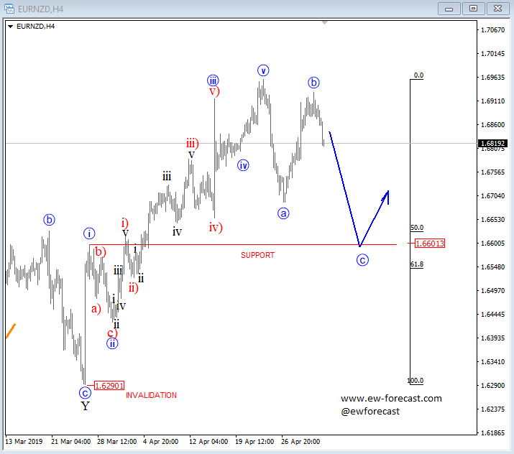The image size is (514, 454).
Task: Select the 1.66013 support price label
Action: (430, 244)
